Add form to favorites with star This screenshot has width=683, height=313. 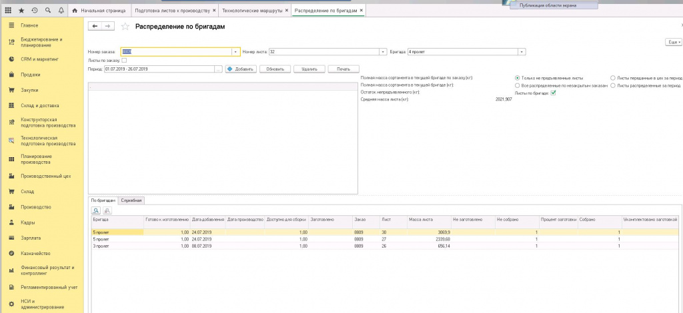coord(125,27)
